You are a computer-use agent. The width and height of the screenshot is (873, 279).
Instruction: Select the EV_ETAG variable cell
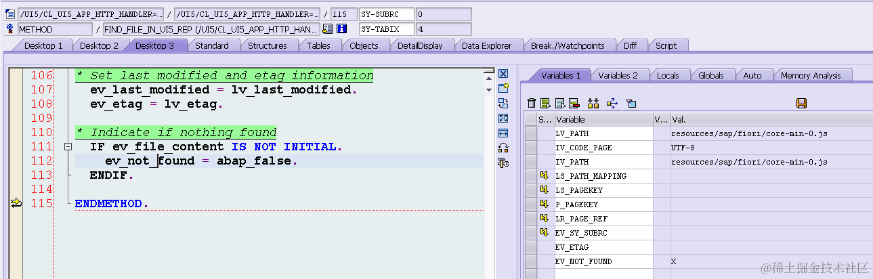tap(603, 247)
